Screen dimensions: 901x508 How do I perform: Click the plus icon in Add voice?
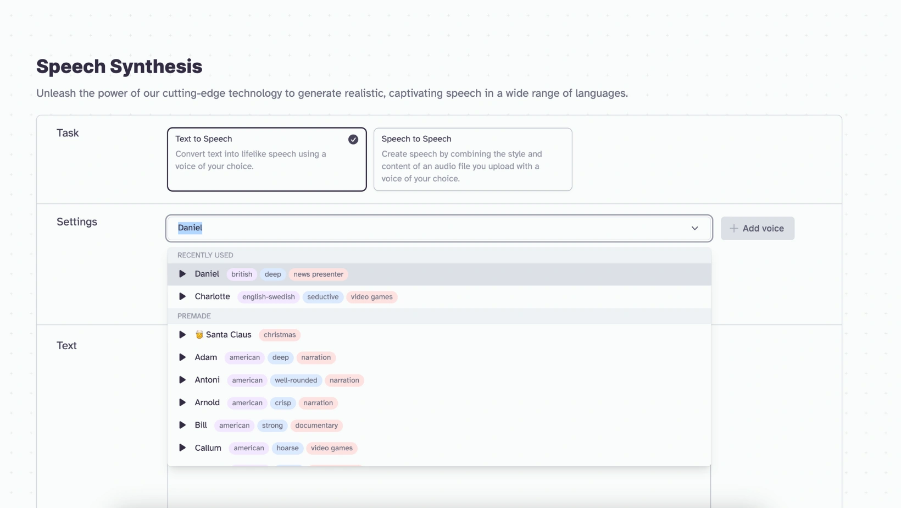(734, 228)
